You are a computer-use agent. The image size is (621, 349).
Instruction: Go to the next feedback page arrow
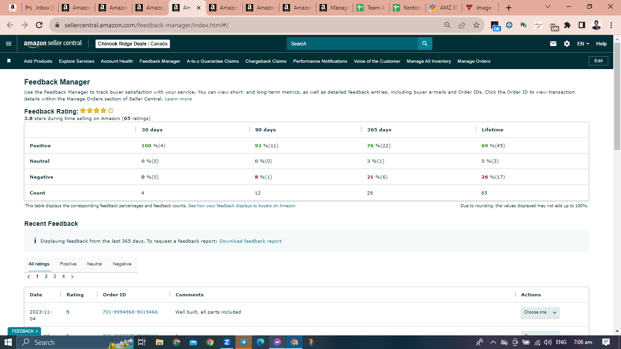(72, 276)
